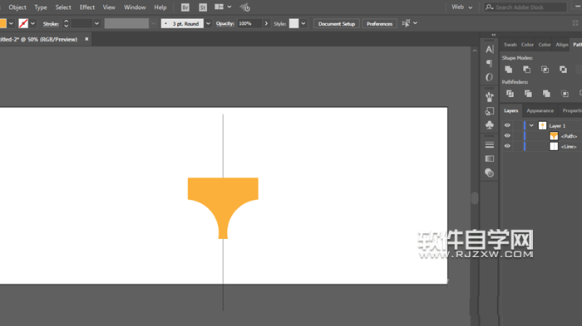Image resolution: width=582 pixels, height=326 pixels.
Task: Switch to the Appearance tab
Action: [x=540, y=111]
